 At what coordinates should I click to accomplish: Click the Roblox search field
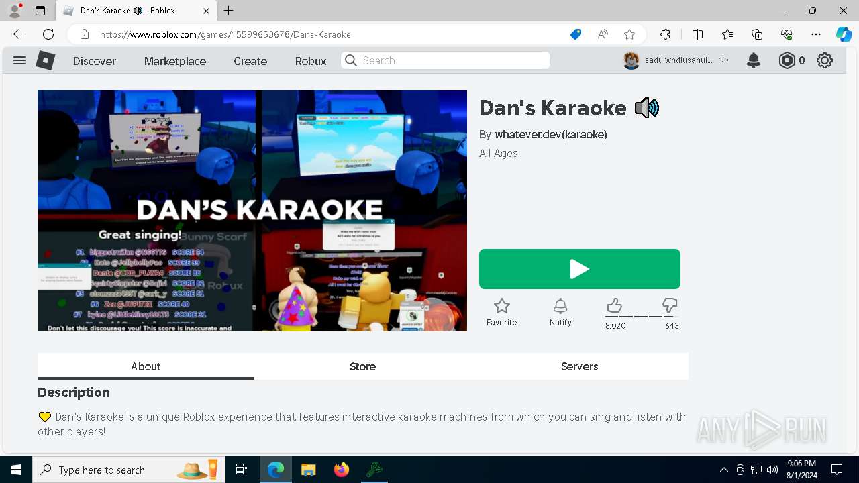pos(446,60)
